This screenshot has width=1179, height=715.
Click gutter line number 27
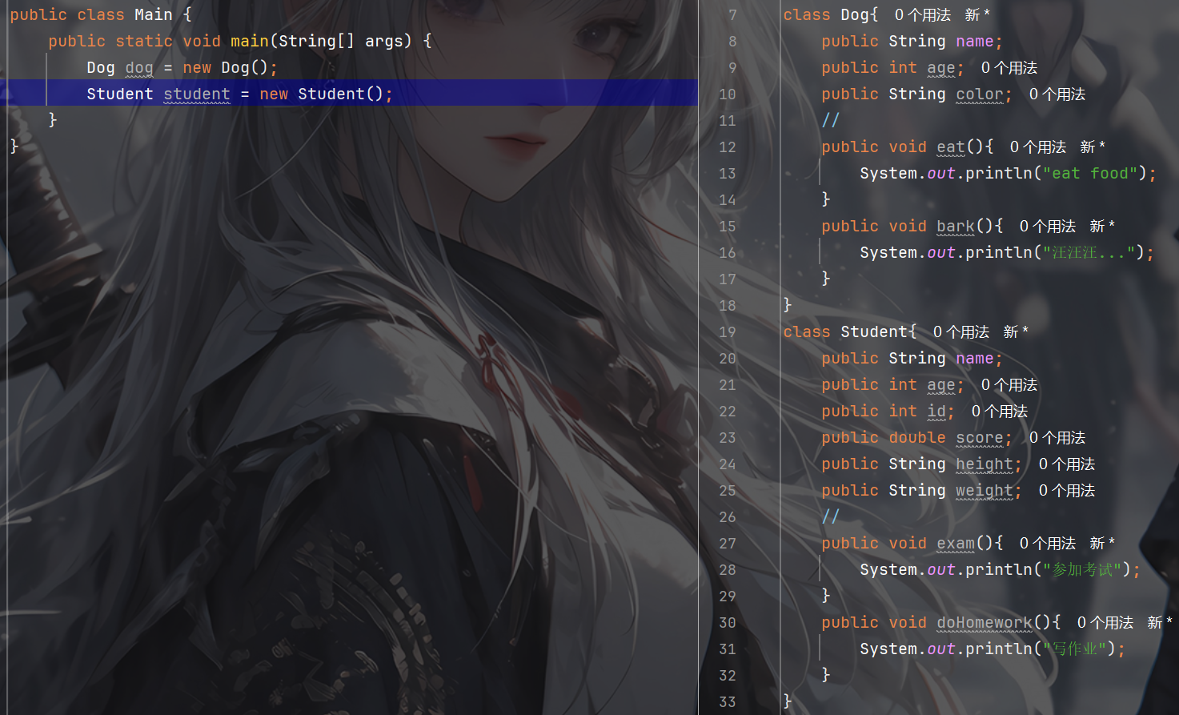click(x=727, y=543)
